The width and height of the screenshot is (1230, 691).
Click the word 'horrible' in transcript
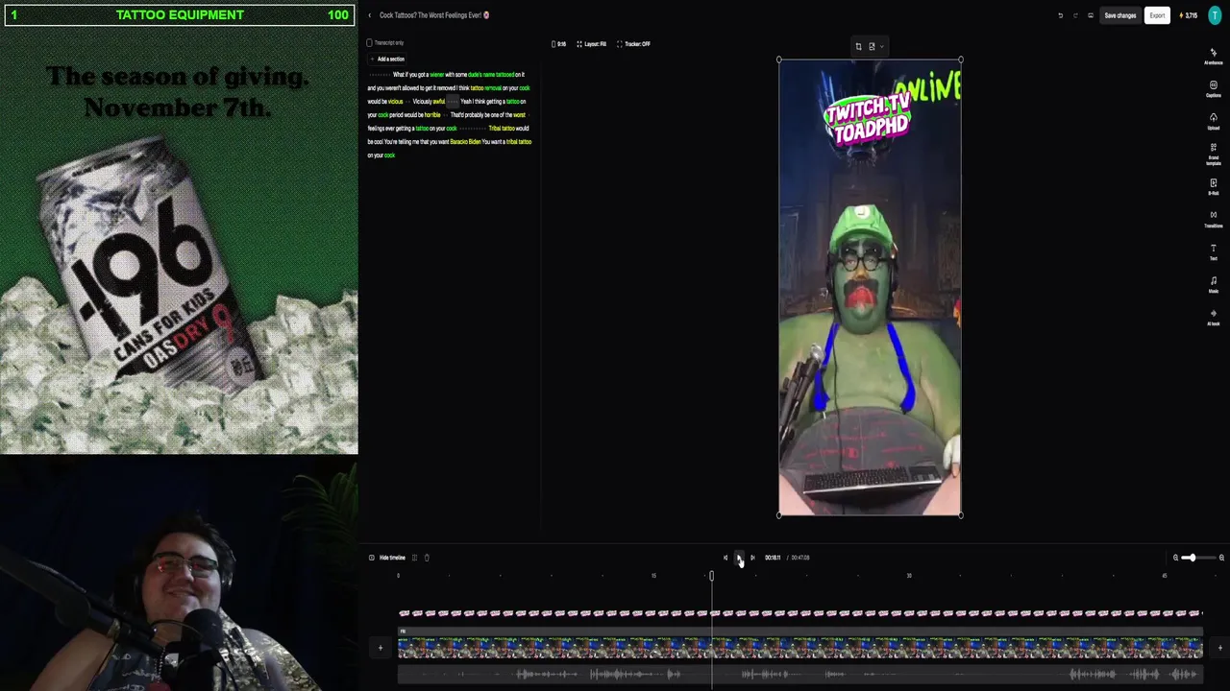point(432,115)
